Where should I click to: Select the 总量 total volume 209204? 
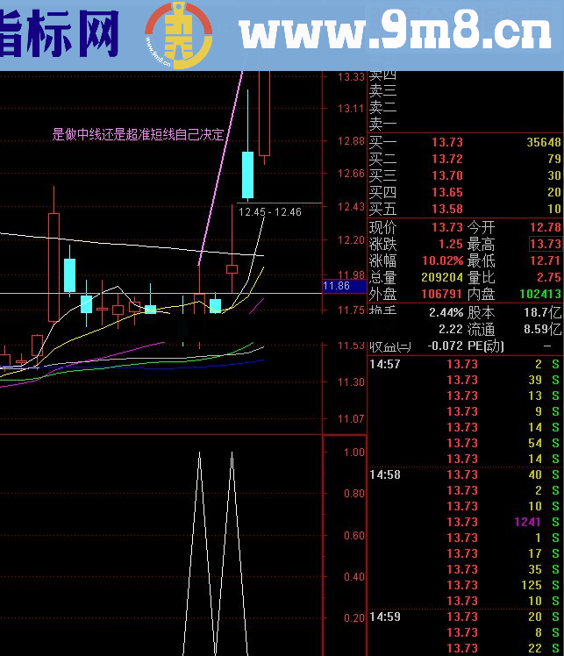[442, 277]
